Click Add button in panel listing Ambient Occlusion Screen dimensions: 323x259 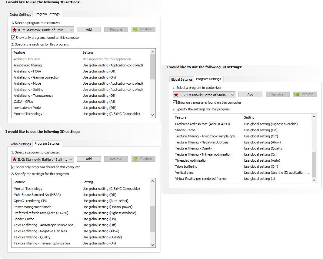(x=89, y=29)
